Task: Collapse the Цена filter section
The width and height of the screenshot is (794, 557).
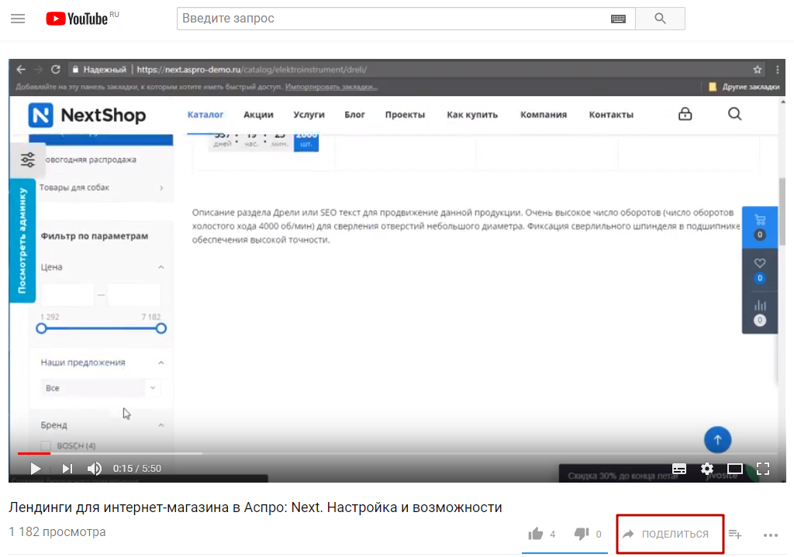Action: tap(161, 267)
